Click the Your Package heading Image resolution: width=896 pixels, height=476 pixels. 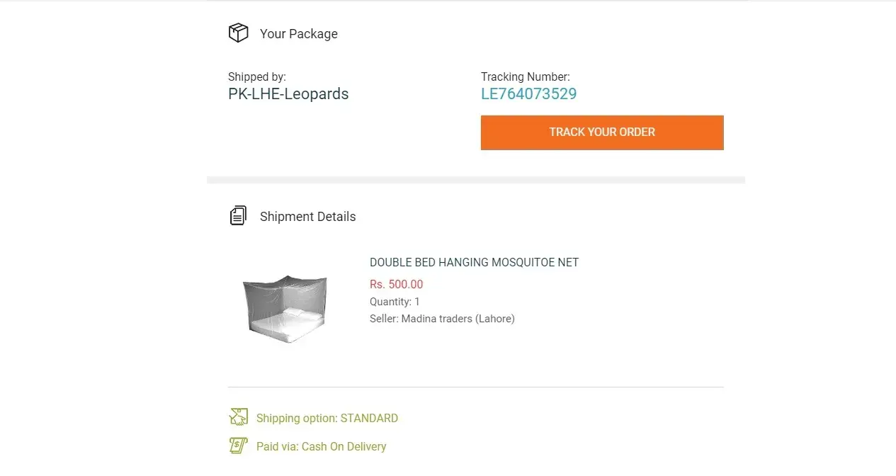click(298, 34)
